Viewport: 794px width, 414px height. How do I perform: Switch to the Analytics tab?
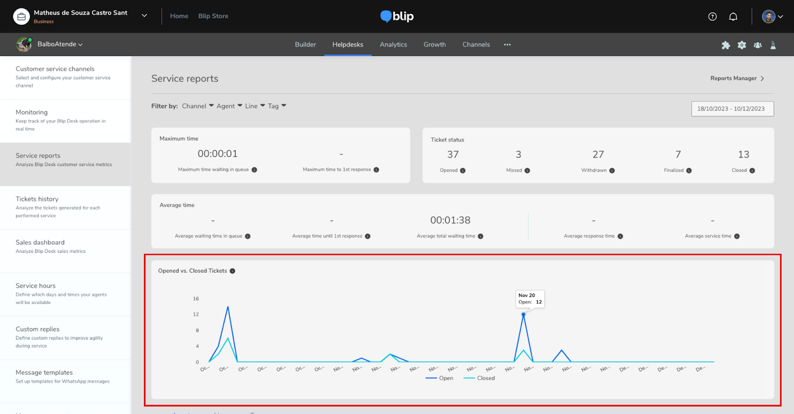(x=393, y=45)
